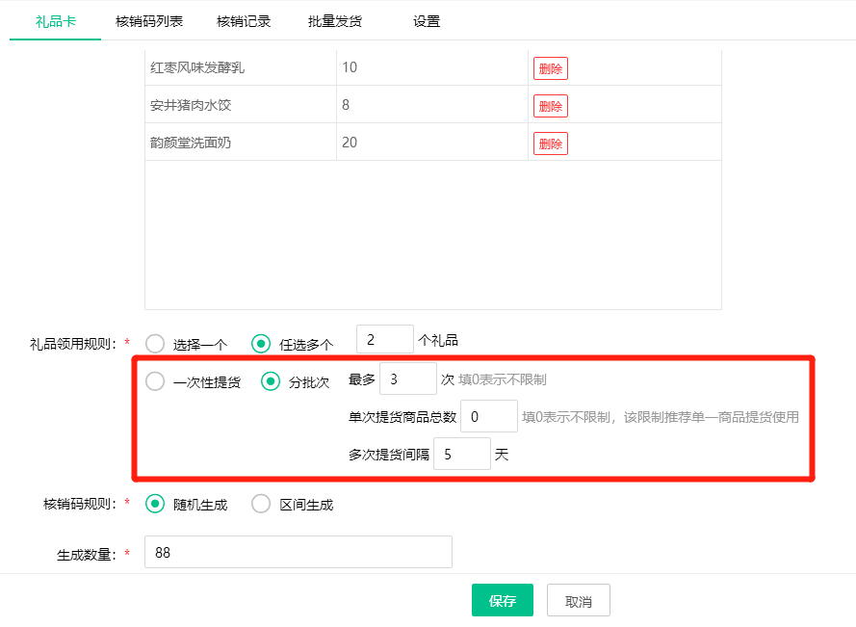Viewport: 856px width, 627px height.
Task: Open the 核销码列表 tab
Action: pos(149,21)
